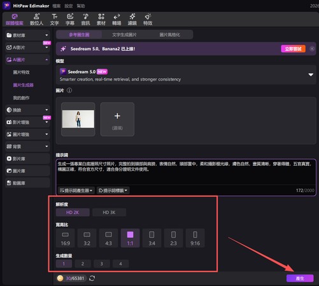Open the 幫助 help menu
Screen dimensions: 319x286
point(81,6)
